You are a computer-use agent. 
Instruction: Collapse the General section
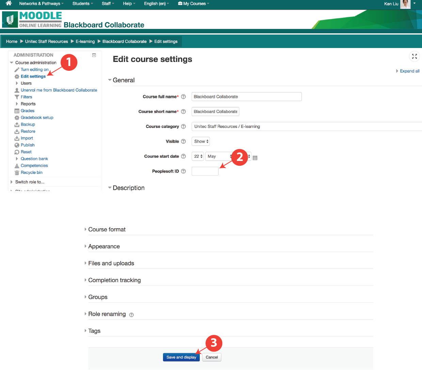click(x=110, y=80)
